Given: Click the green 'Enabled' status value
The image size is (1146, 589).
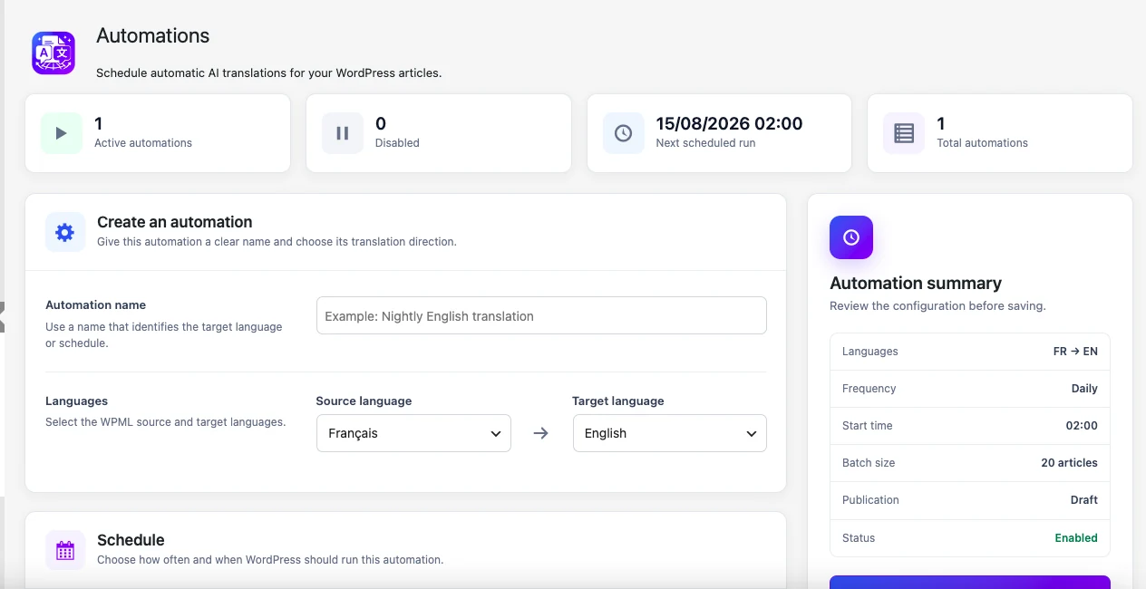Looking at the screenshot, I should tap(1076, 538).
